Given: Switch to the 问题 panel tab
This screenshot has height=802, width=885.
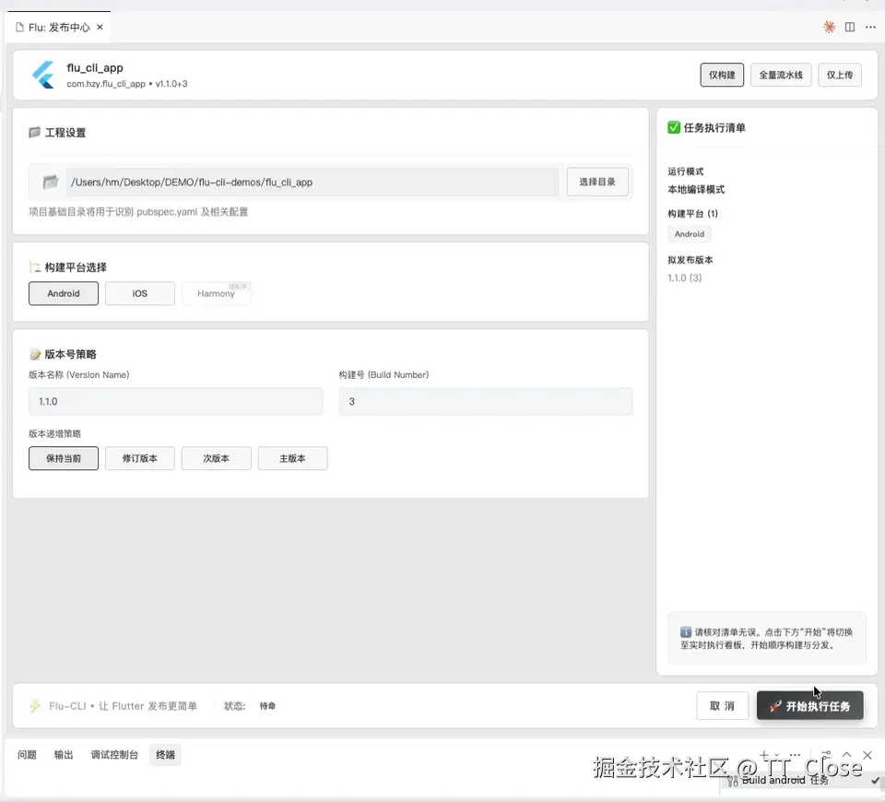Looking at the screenshot, I should tap(27, 755).
